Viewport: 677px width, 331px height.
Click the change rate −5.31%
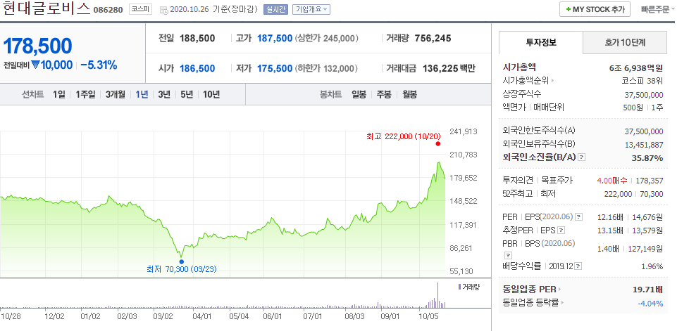pos(99,65)
